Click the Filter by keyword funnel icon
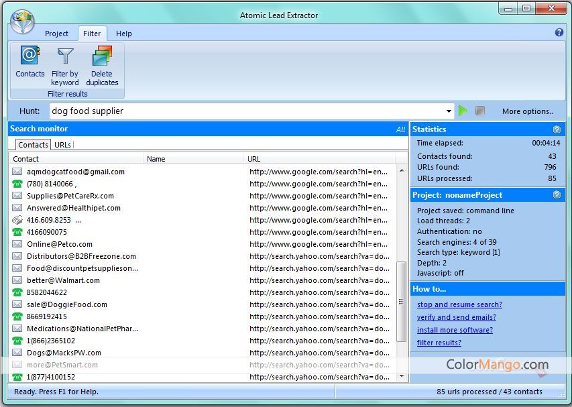Screen dimensions: 572x407 [x=65, y=56]
